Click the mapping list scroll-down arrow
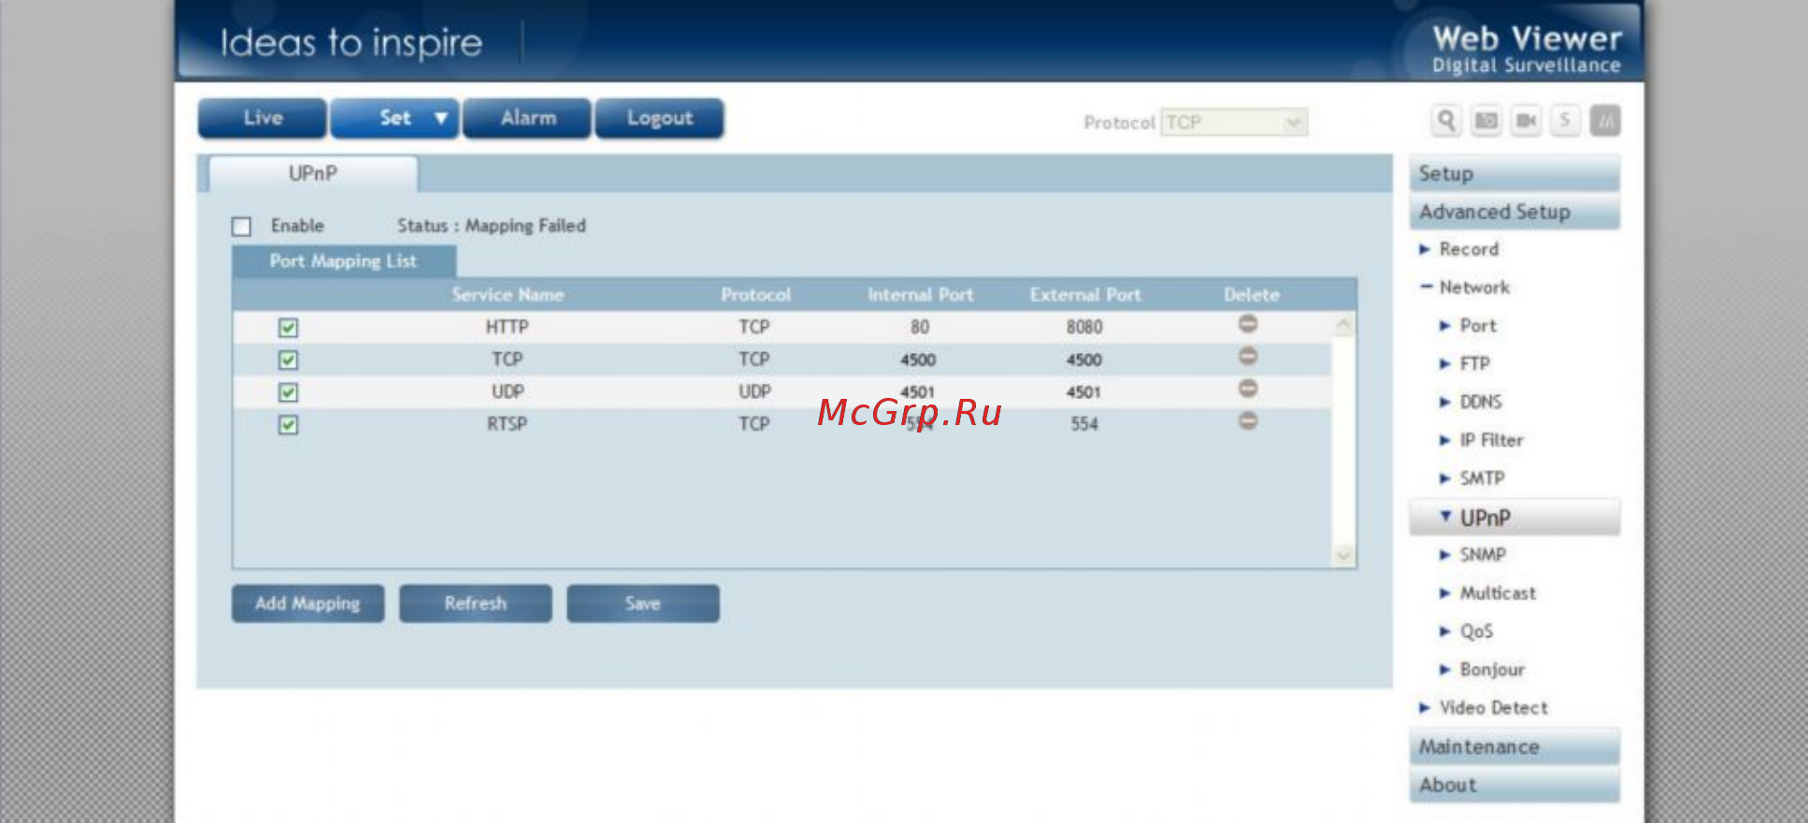Screen dimensions: 1808x823 1343,555
